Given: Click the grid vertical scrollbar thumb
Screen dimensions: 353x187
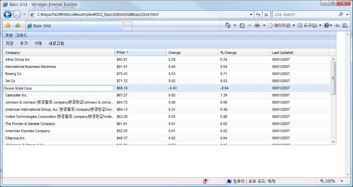Looking at the screenshot, I should coord(333,78).
